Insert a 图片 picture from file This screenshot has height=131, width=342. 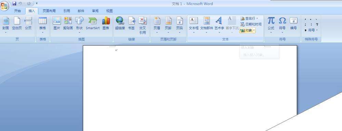point(57,23)
